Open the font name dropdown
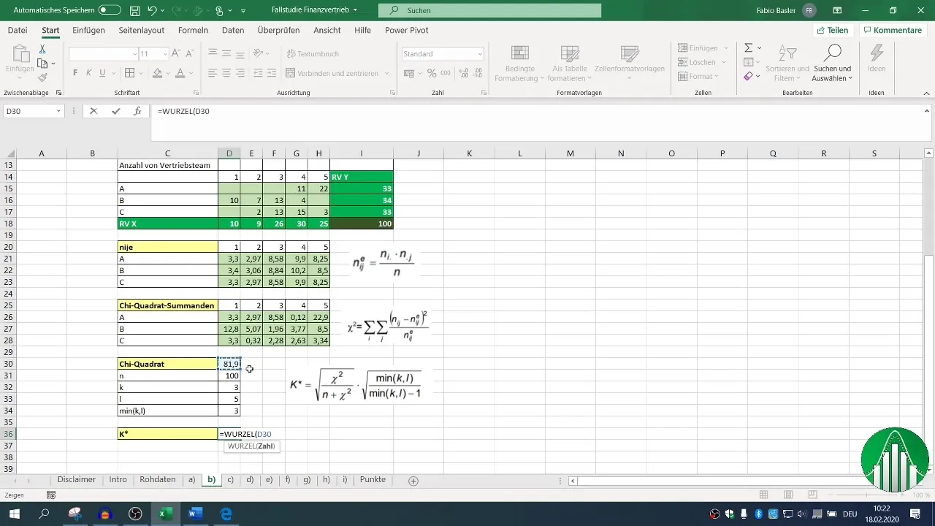The width and height of the screenshot is (935, 526). [135, 54]
